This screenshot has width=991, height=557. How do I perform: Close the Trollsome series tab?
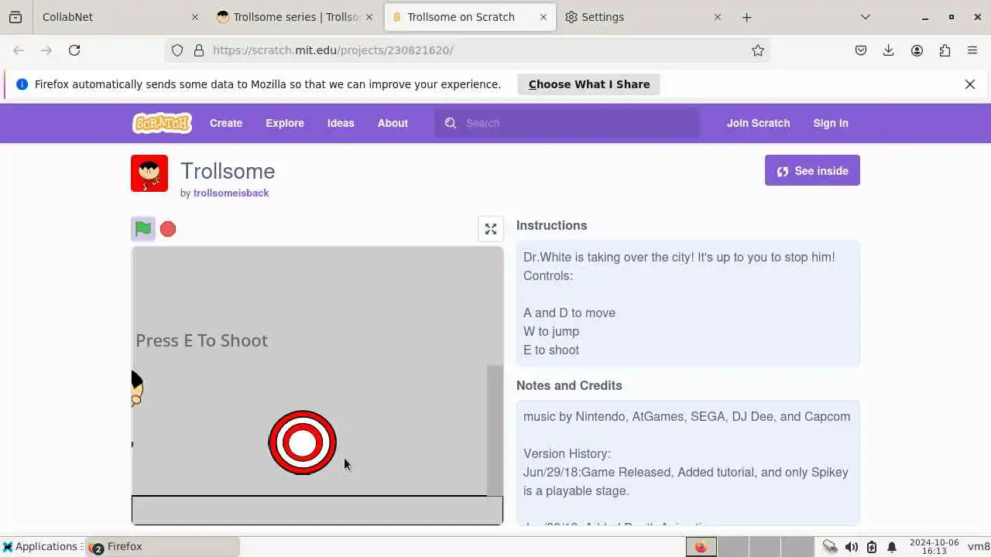pyautogui.click(x=369, y=17)
